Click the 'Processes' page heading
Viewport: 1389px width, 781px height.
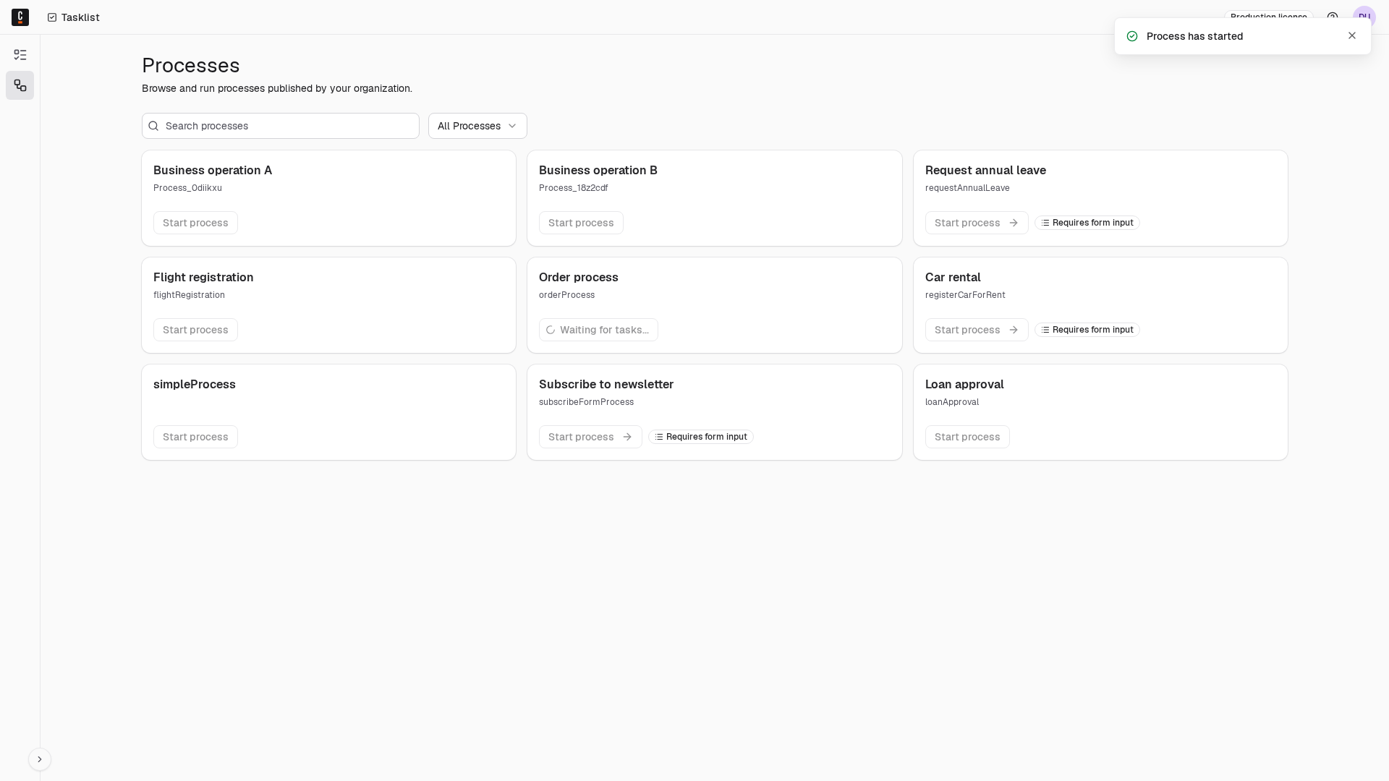pos(191,65)
